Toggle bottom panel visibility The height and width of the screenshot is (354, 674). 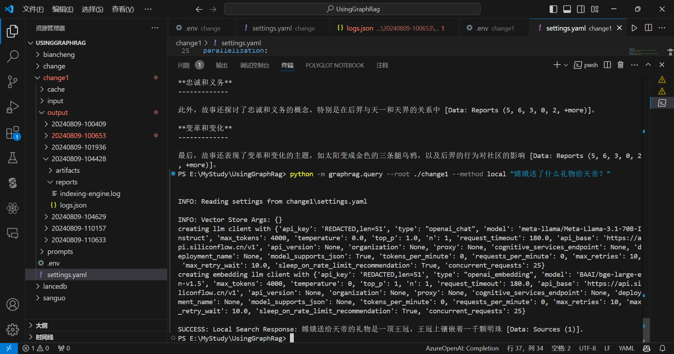pyautogui.click(x=567, y=9)
